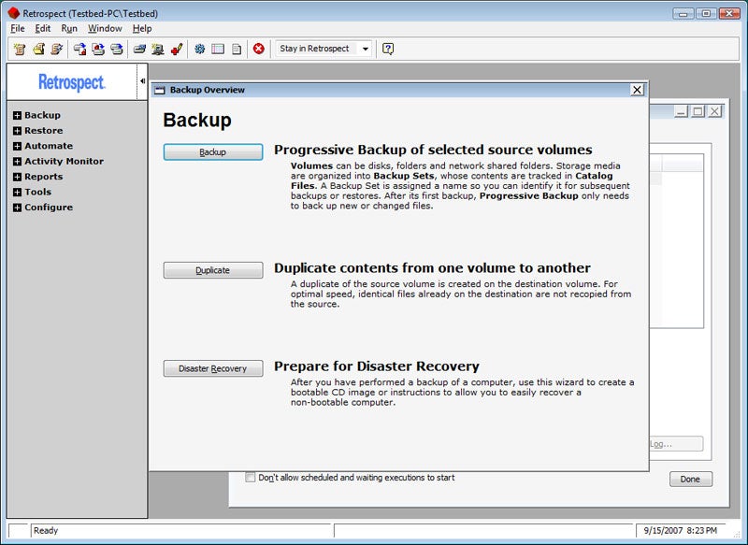Click the red Retrospect icon in the title bar
748x545 pixels.
[13, 13]
